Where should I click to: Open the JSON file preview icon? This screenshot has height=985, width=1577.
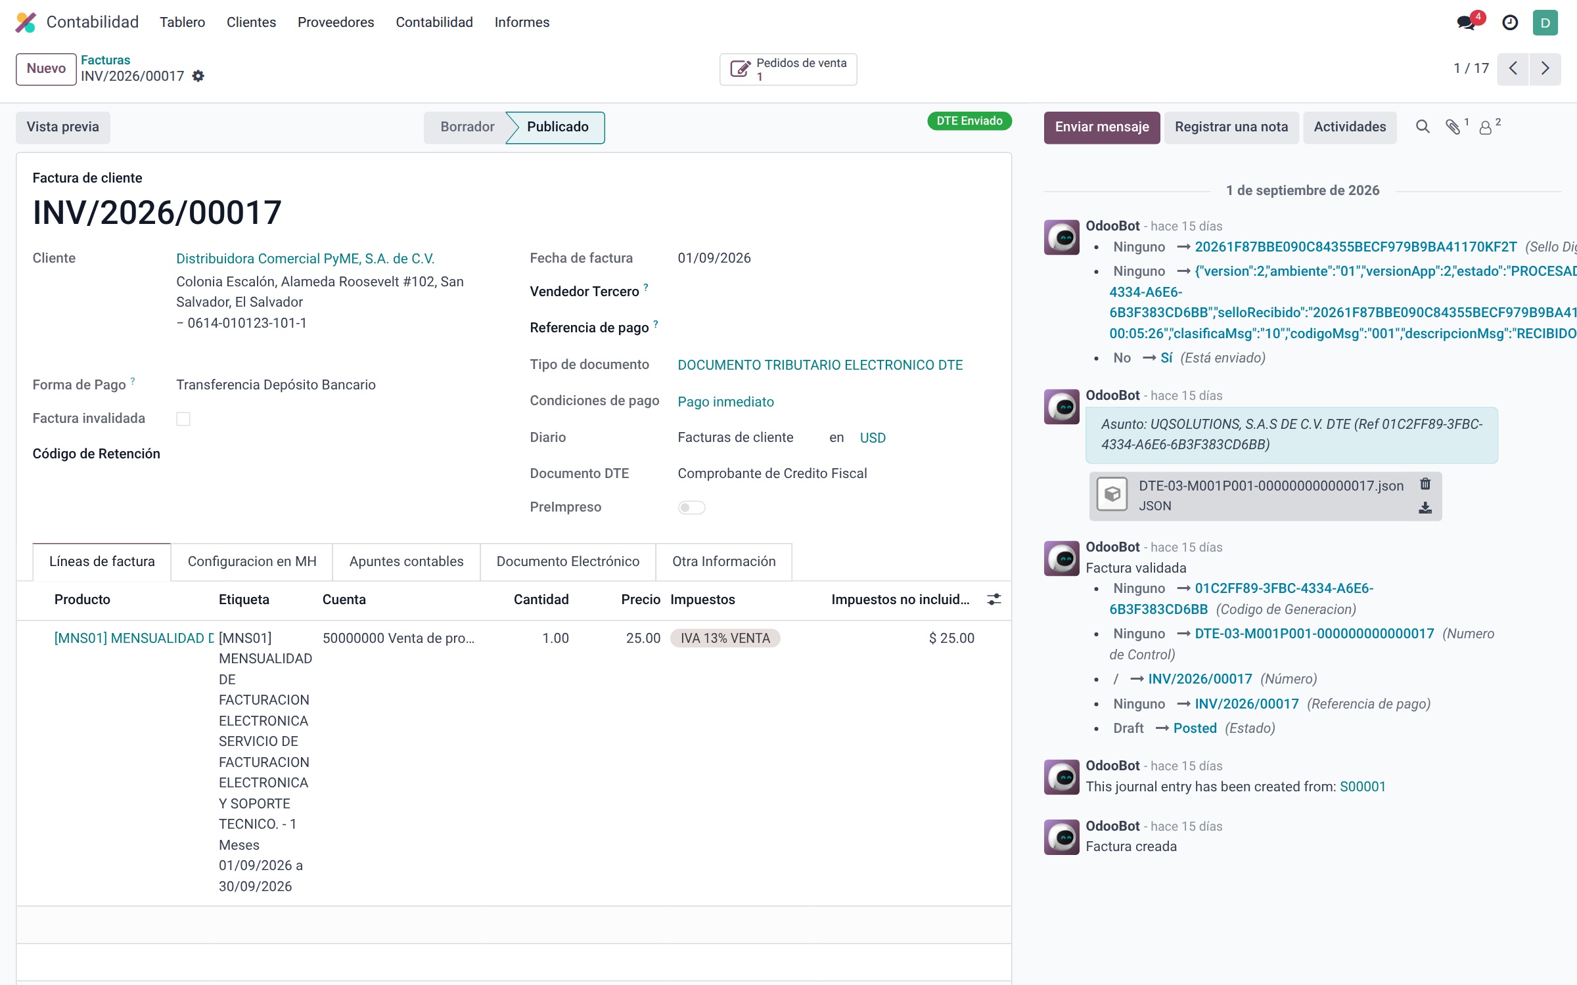1112,494
